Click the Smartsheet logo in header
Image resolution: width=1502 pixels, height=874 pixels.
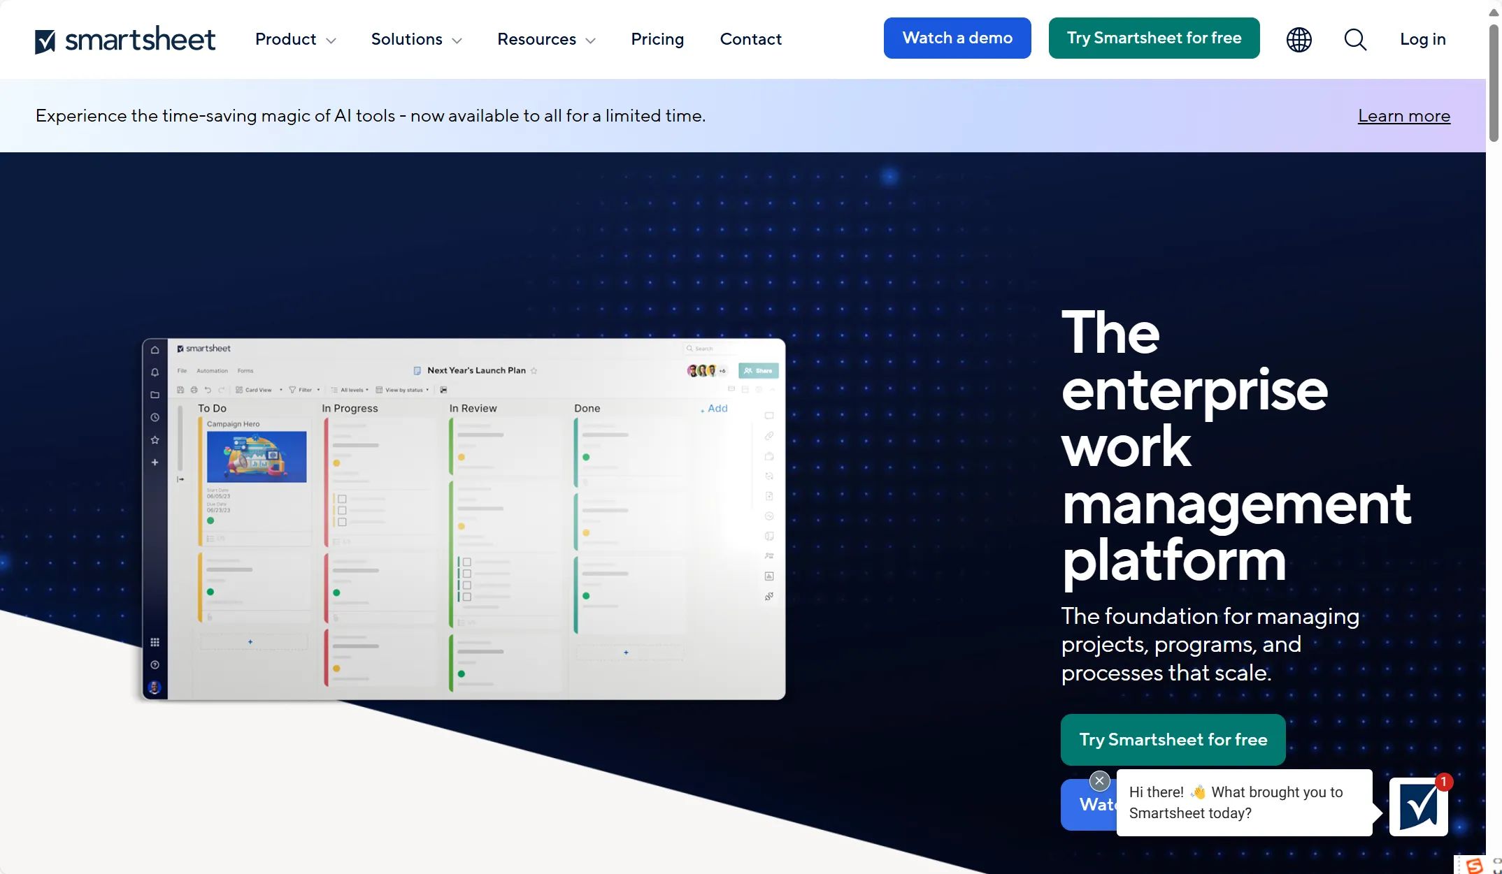(125, 40)
